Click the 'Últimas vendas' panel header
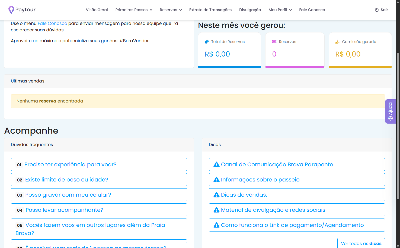The image size is (400, 248). (198, 81)
